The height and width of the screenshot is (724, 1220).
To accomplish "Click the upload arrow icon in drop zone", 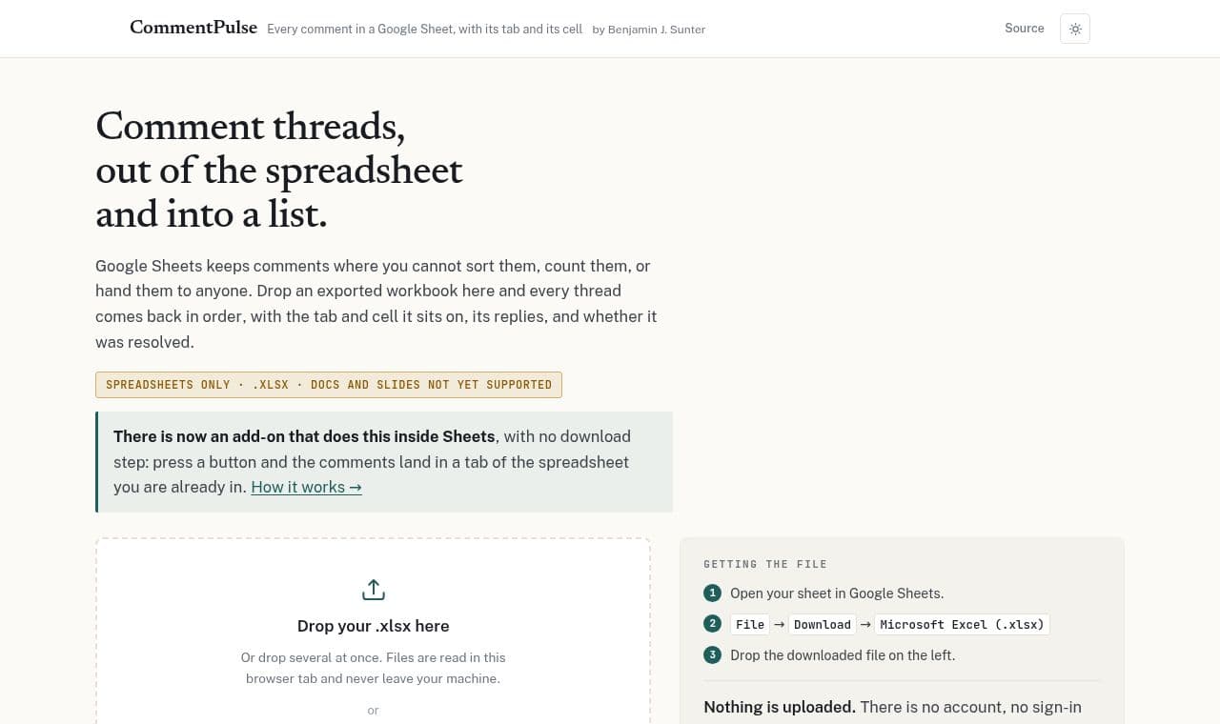I will click(x=373, y=590).
